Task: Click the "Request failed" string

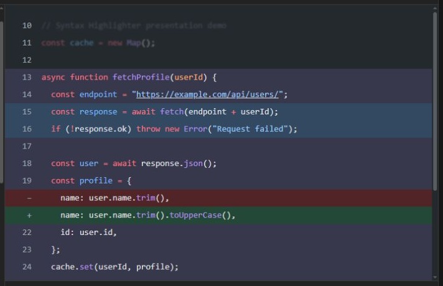Action: pos(250,129)
